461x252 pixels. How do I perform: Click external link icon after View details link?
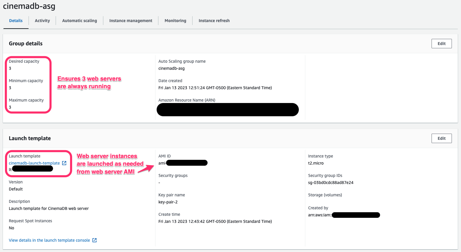coord(94,240)
